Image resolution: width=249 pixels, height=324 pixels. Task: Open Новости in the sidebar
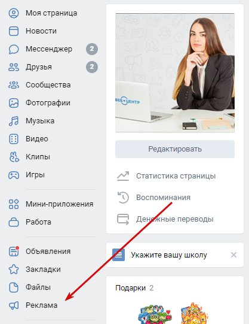click(x=41, y=31)
